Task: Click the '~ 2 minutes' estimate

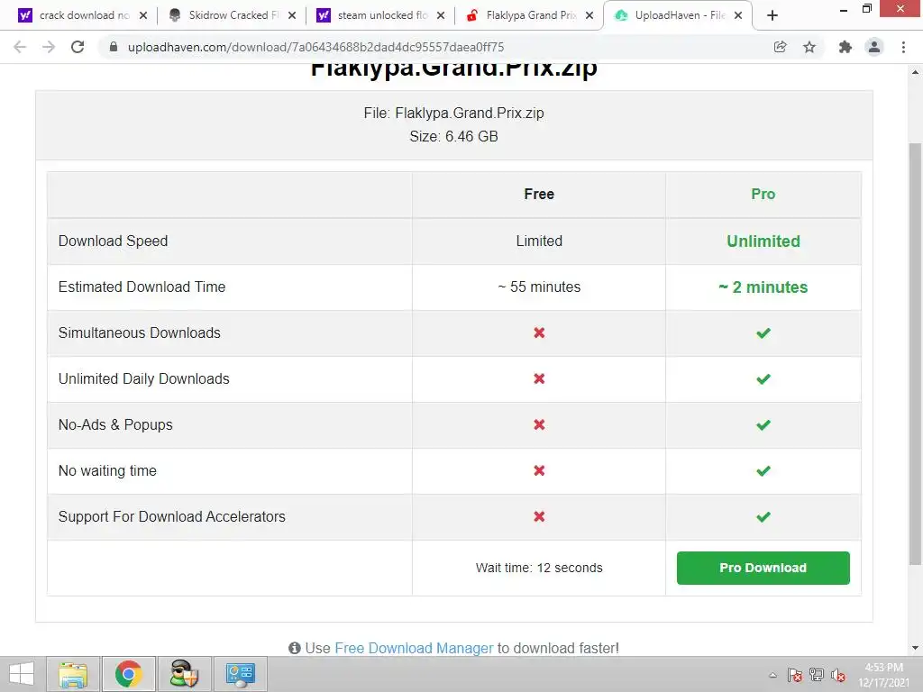Action: (763, 287)
